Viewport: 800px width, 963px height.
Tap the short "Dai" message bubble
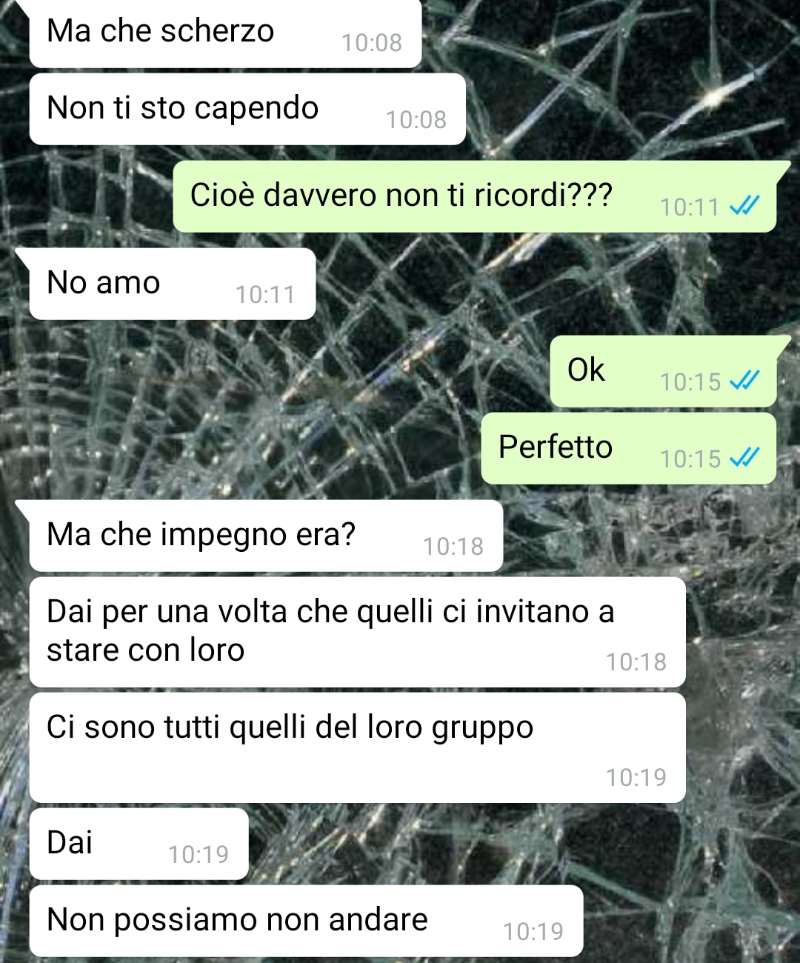click(139, 844)
